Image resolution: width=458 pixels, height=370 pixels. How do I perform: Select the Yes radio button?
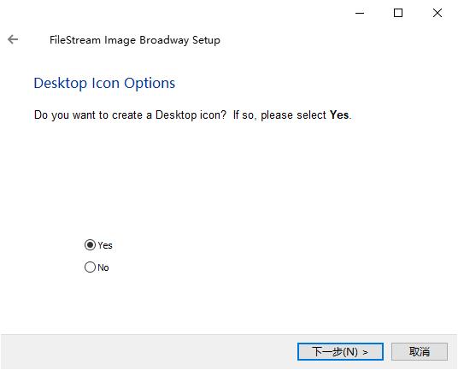point(90,244)
